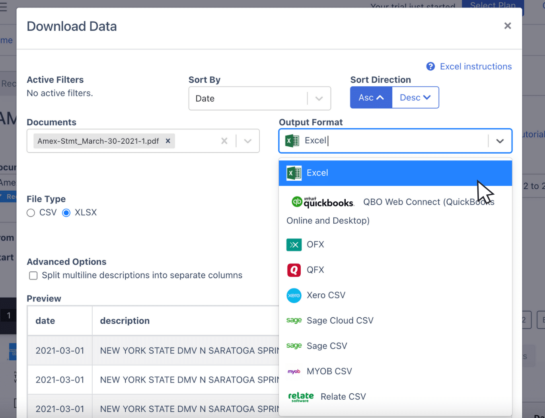Image resolution: width=545 pixels, height=418 pixels.
Task: Collapse the Output Format dropdown arrow
Action: 500,141
